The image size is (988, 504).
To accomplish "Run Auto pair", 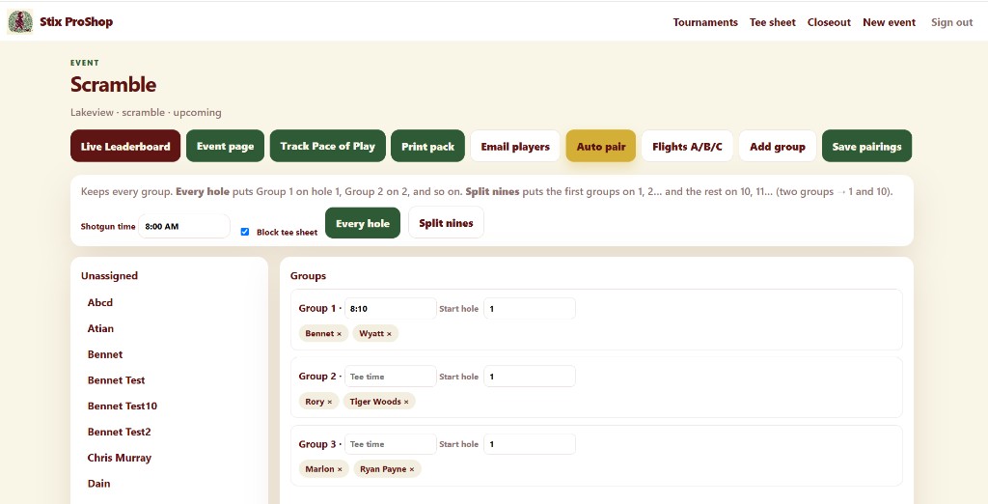I will (x=601, y=147).
